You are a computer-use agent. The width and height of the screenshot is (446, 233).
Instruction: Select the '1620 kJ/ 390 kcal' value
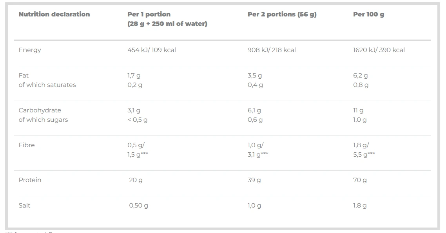(x=379, y=50)
